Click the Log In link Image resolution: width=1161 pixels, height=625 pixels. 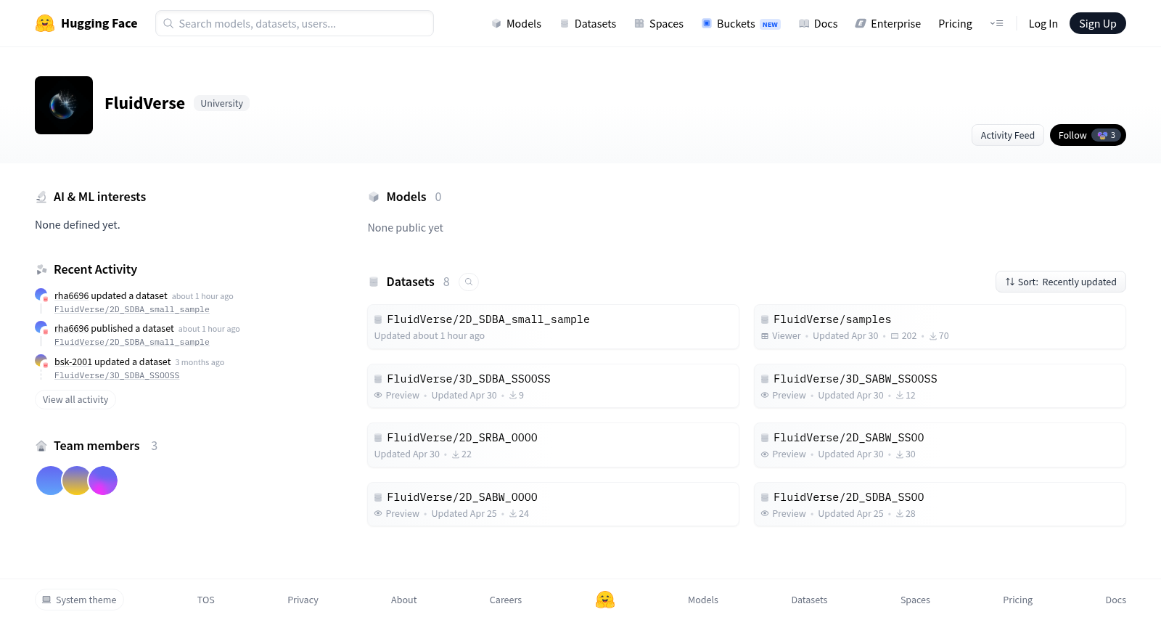tap(1043, 23)
